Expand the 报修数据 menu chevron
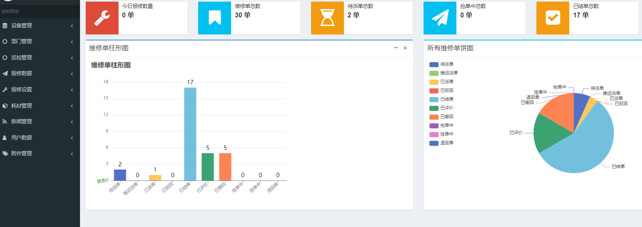 (x=72, y=74)
